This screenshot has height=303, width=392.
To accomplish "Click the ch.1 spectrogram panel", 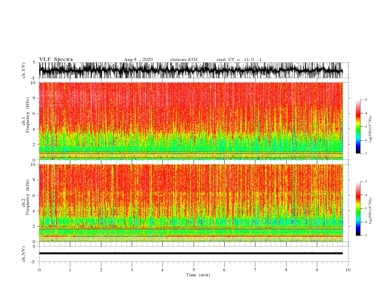I will coord(191,121).
